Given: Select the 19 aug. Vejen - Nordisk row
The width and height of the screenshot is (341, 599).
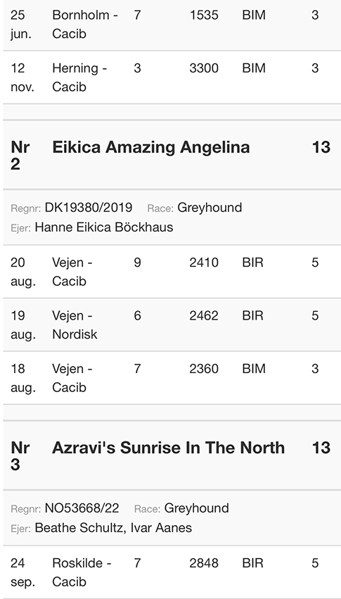Looking at the screenshot, I should [170, 324].
